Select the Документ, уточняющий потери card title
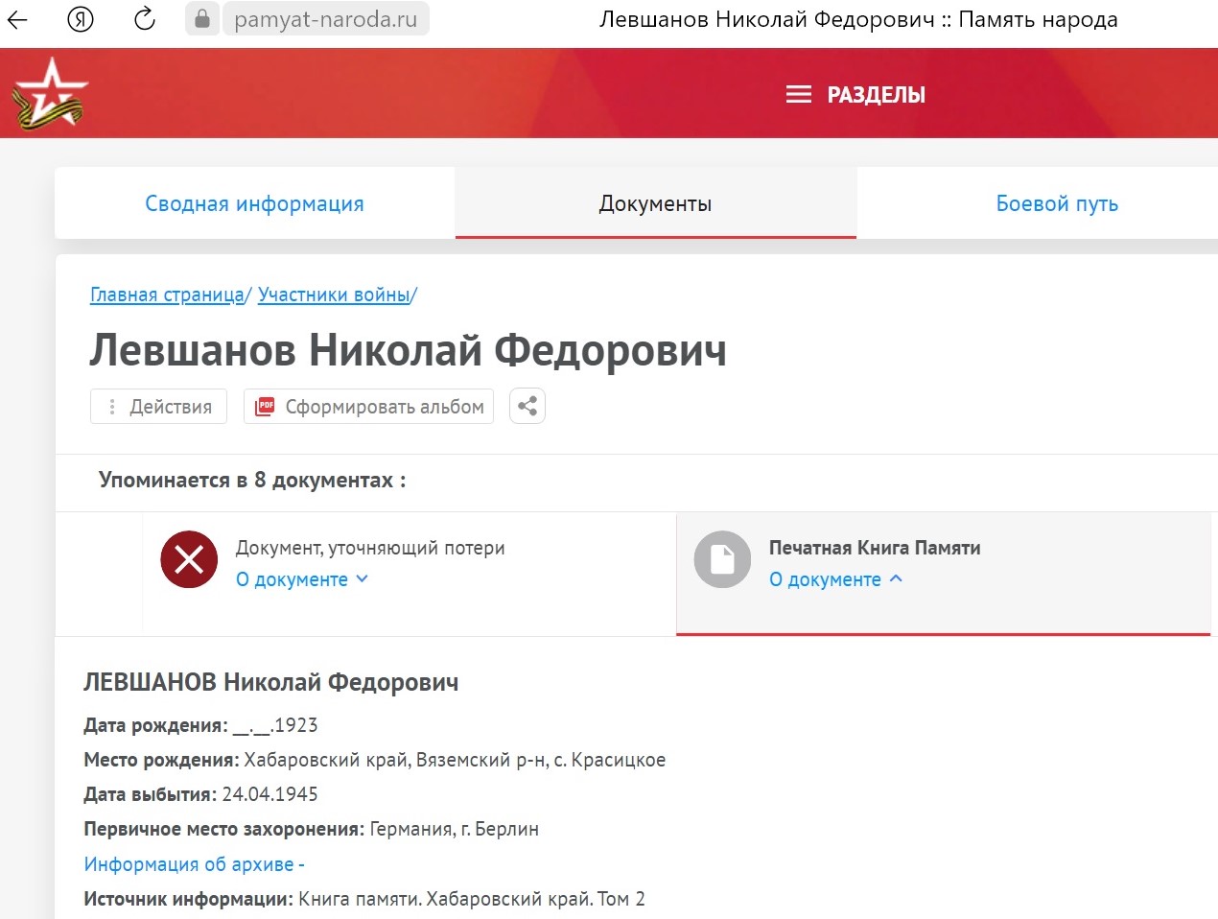 [370, 548]
